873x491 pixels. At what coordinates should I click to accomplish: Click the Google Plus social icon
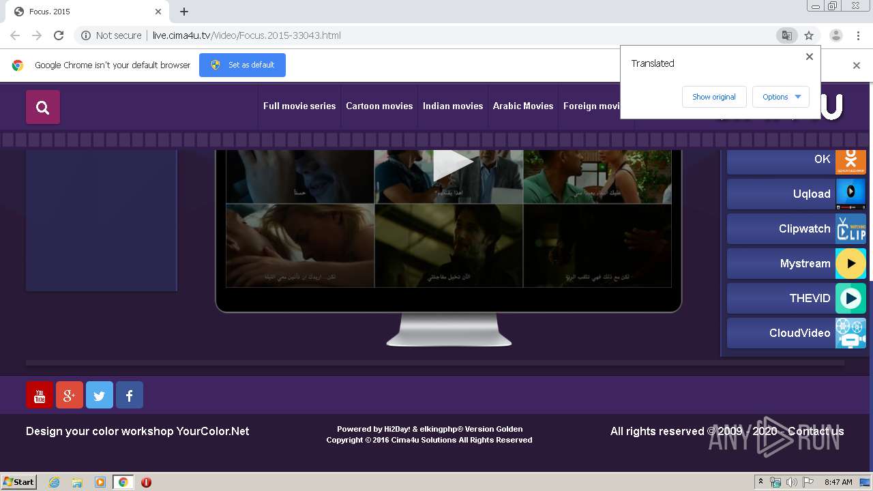point(70,395)
